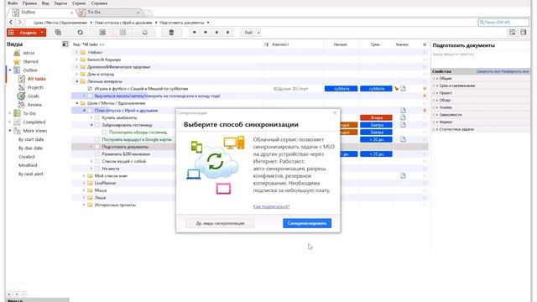Open the Inbox view in sidebar

[29, 53]
